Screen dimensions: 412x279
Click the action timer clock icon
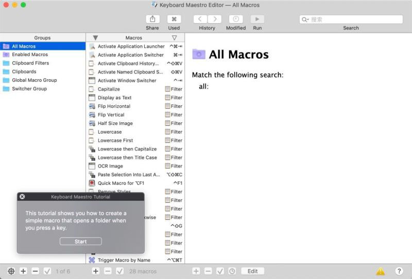point(232,271)
